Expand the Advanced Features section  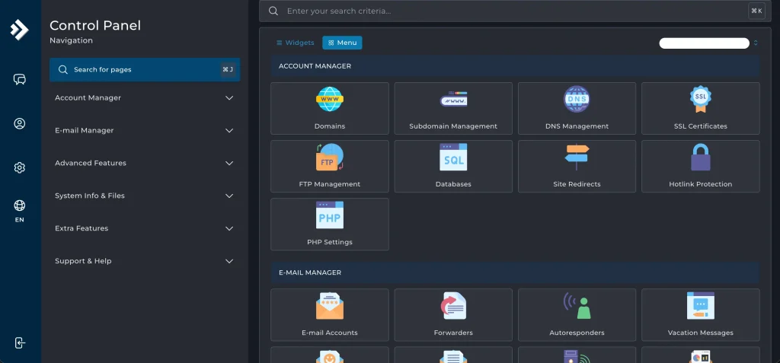(144, 163)
